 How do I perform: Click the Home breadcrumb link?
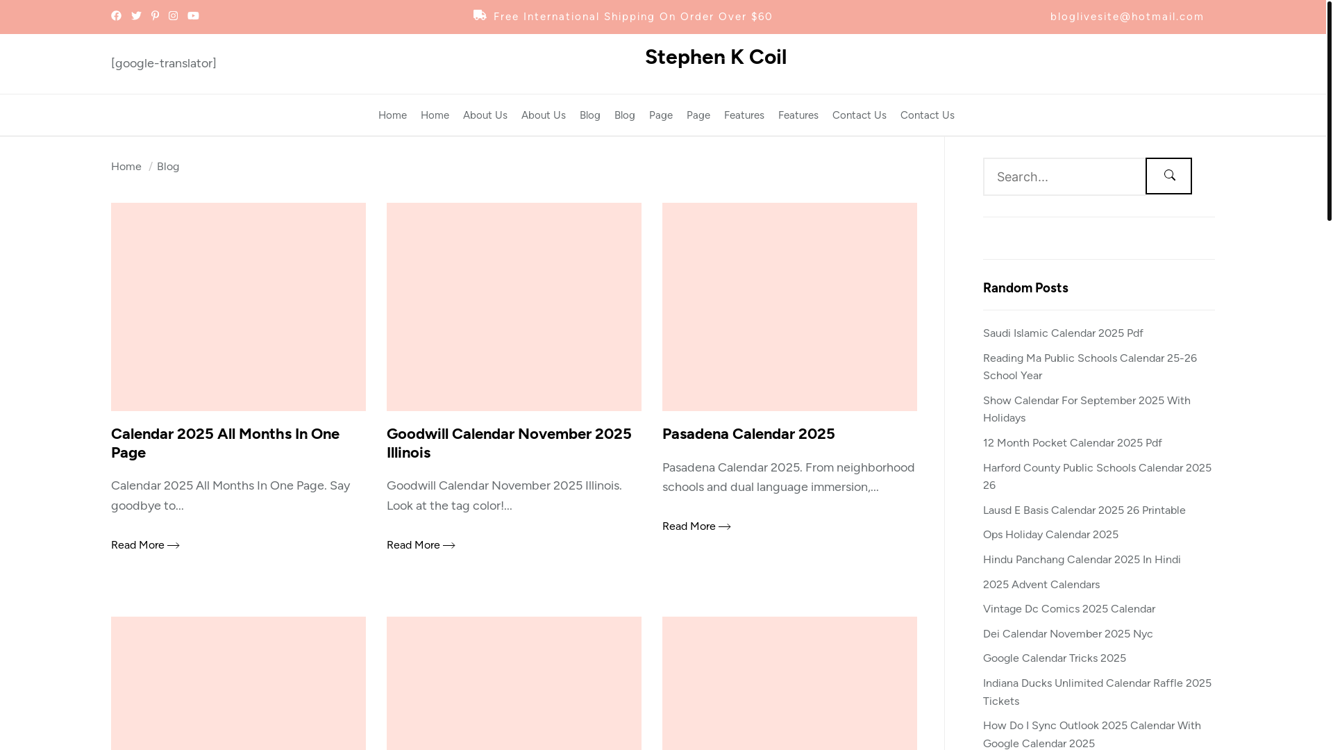126,167
